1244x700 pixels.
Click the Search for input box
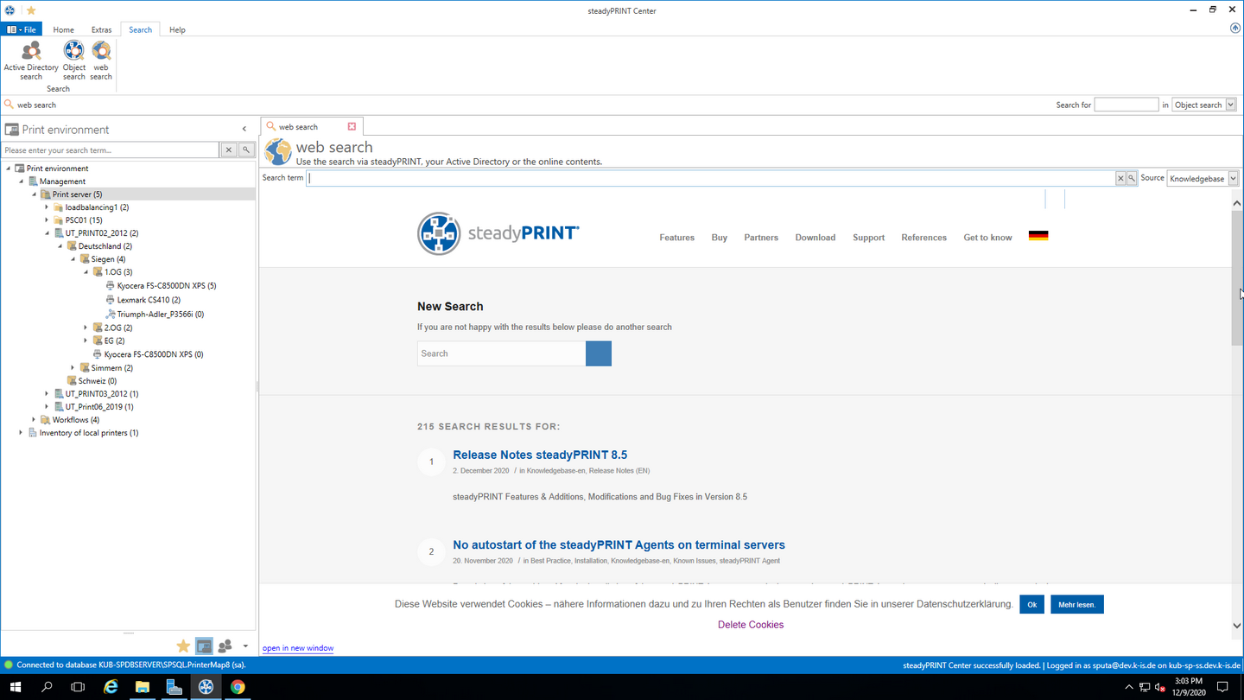(1126, 105)
